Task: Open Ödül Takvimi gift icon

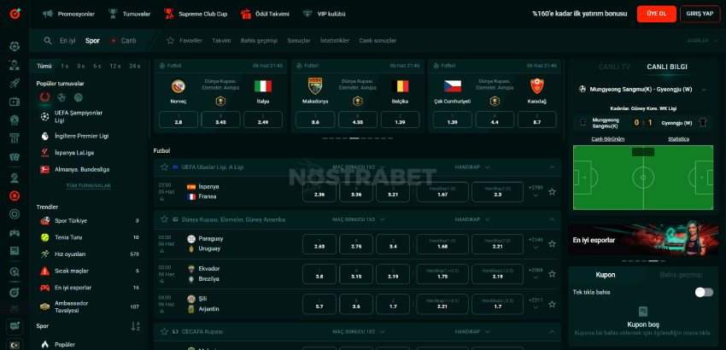Action: (245, 14)
